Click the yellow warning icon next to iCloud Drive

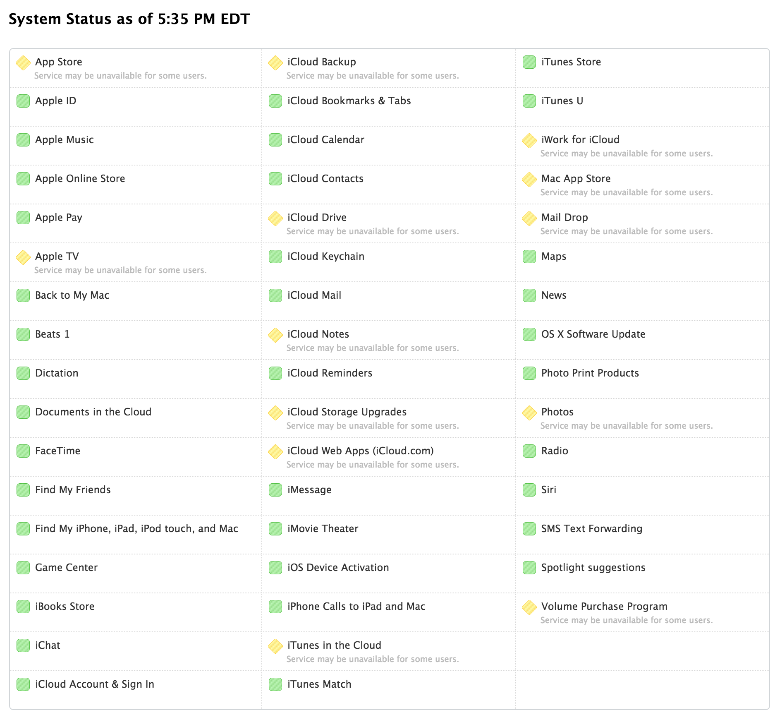pos(275,218)
